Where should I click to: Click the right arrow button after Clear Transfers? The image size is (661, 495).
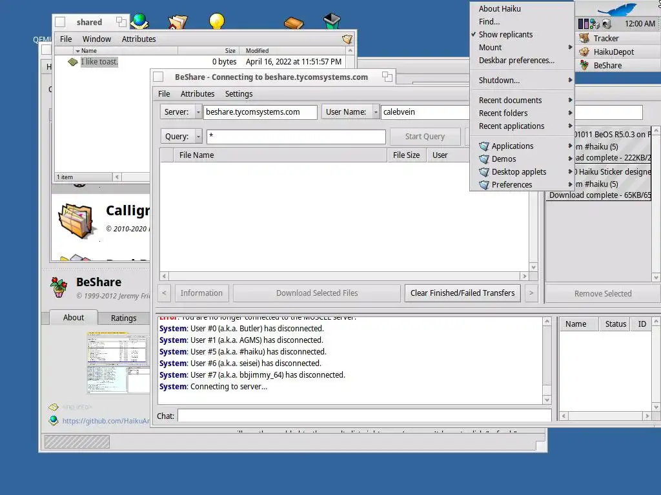coord(531,293)
